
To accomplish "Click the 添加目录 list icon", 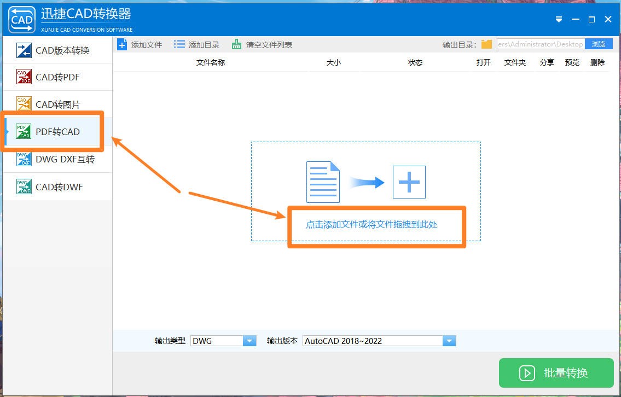I will [179, 44].
